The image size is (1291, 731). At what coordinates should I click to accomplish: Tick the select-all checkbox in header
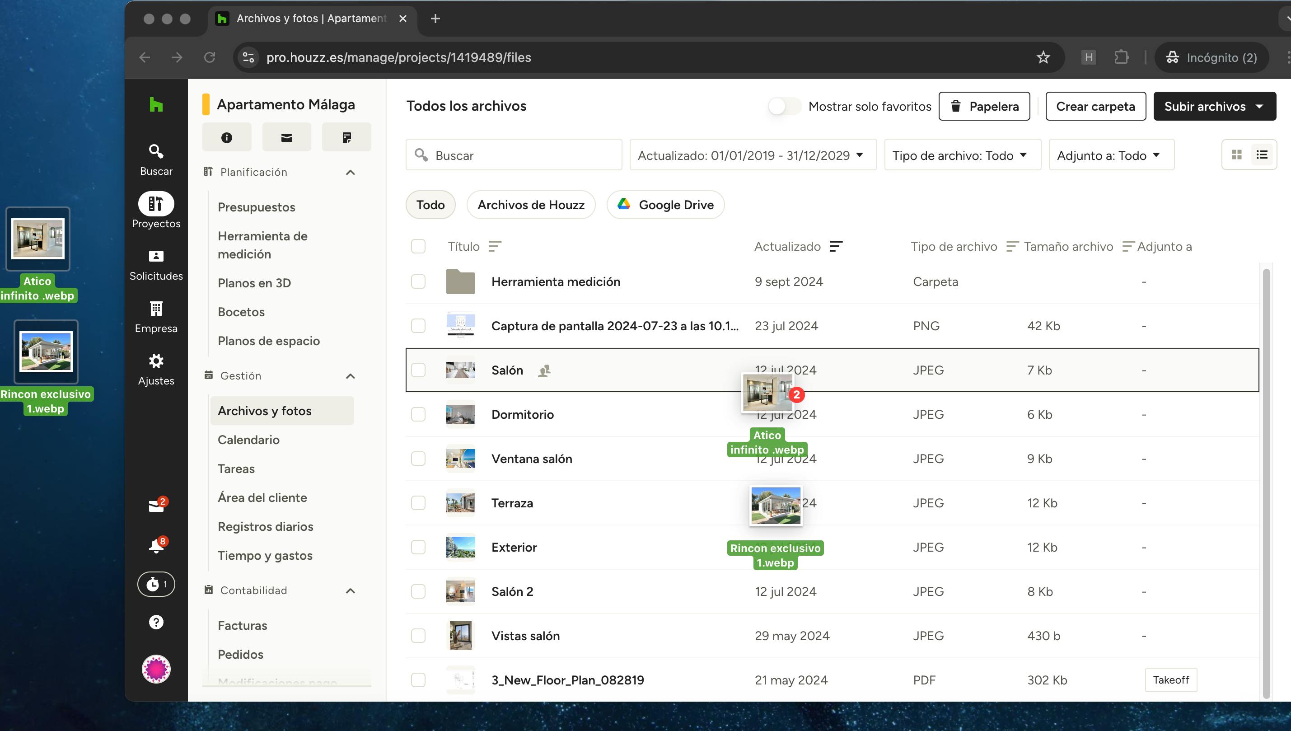coord(418,247)
